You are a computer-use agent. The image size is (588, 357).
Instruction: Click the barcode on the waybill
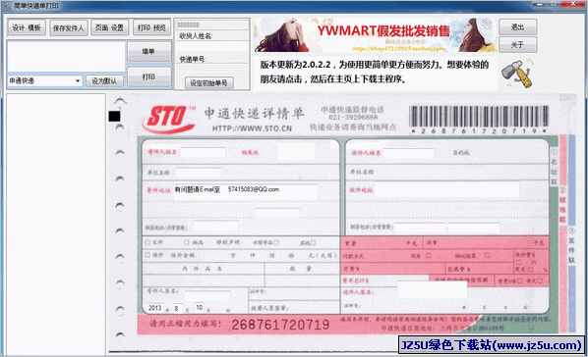click(x=479, y=117)
